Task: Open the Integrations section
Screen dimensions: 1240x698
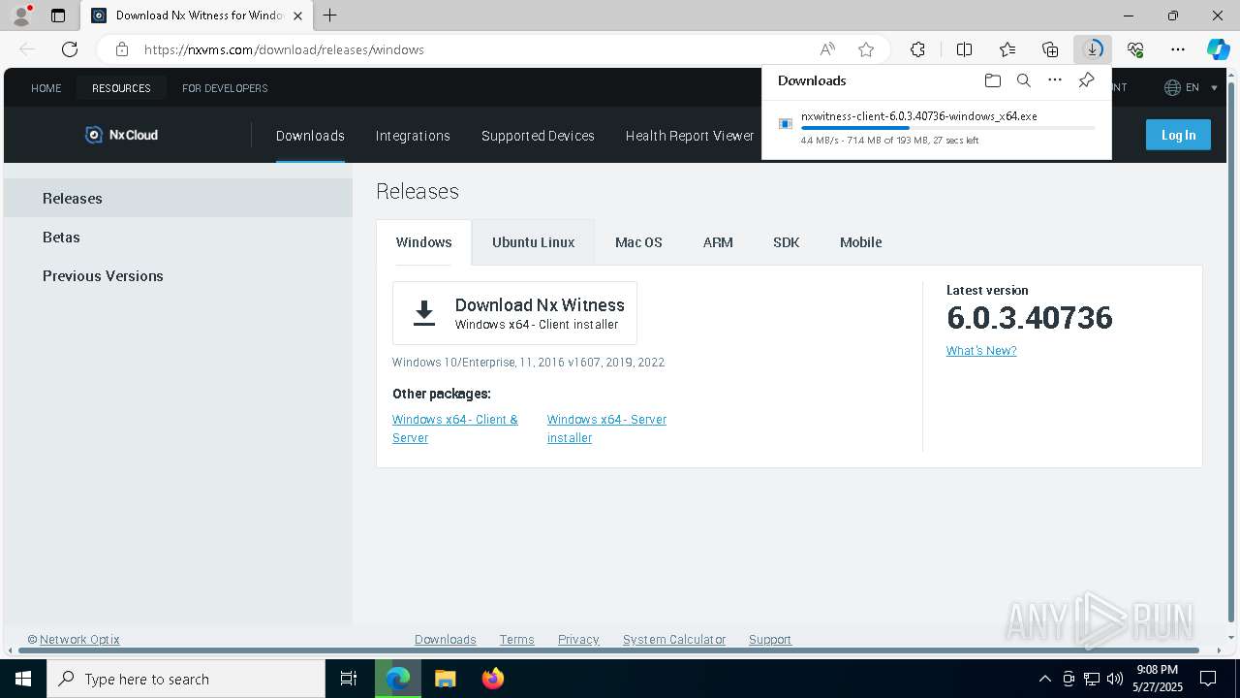Action: click(x=413, y=136)
